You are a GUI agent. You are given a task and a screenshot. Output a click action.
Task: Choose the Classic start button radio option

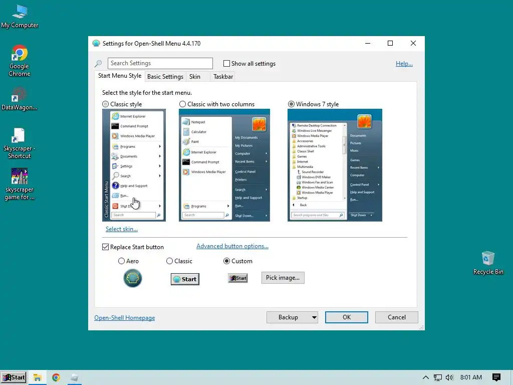pos(169,261)
